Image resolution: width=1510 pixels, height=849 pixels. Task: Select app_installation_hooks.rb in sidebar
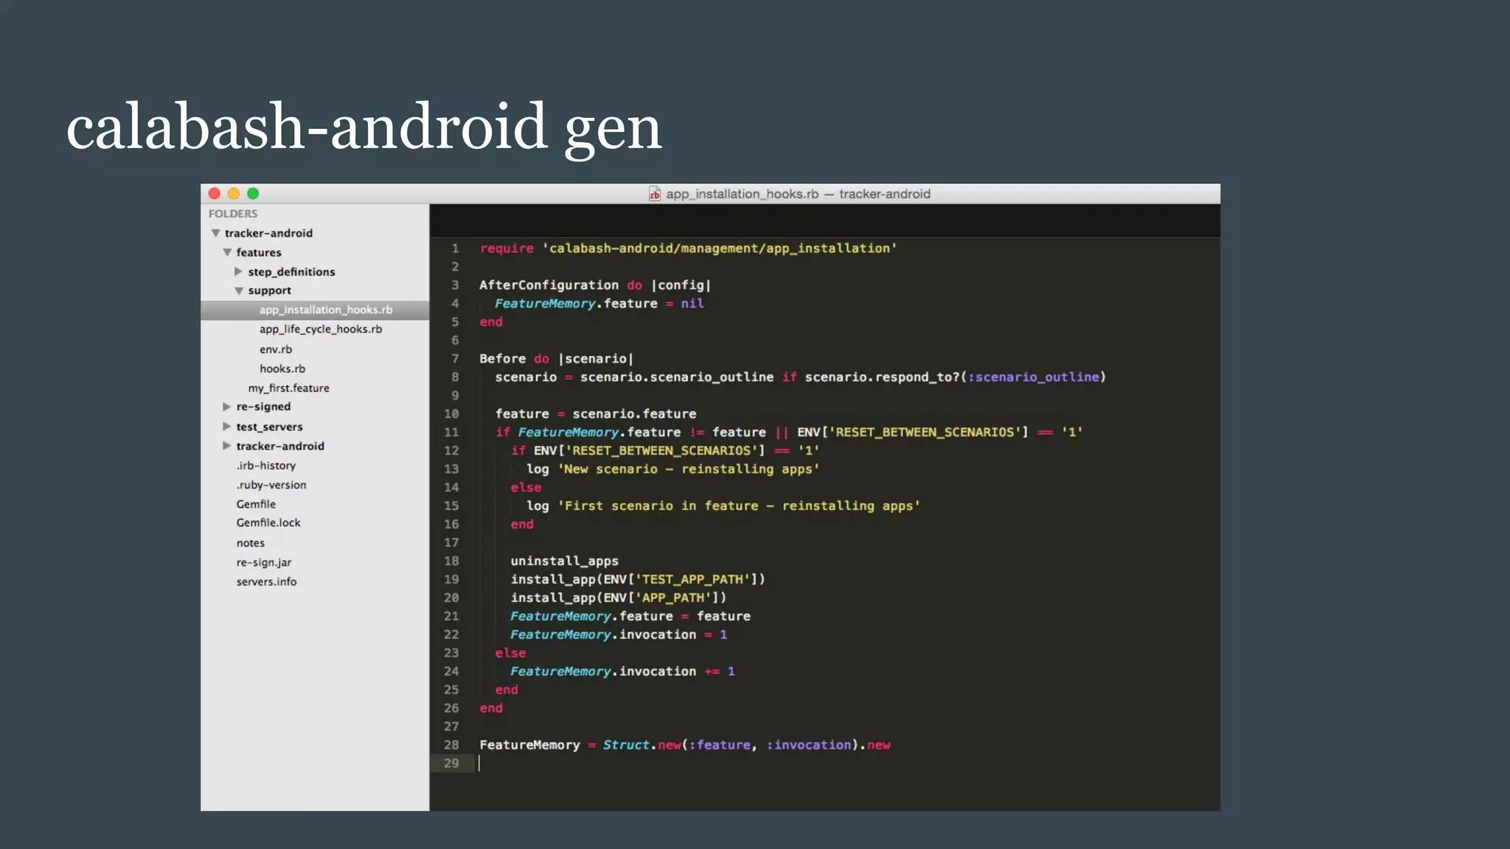point(315,310)
